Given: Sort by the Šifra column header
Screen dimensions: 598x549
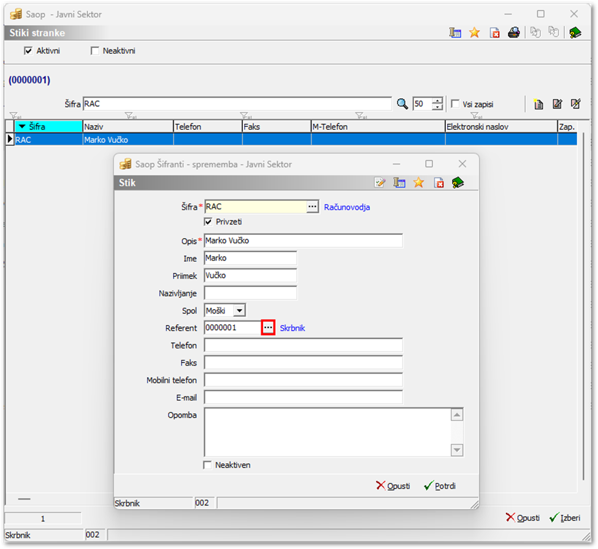Looking at the screenshot, I should pos(48,126).
